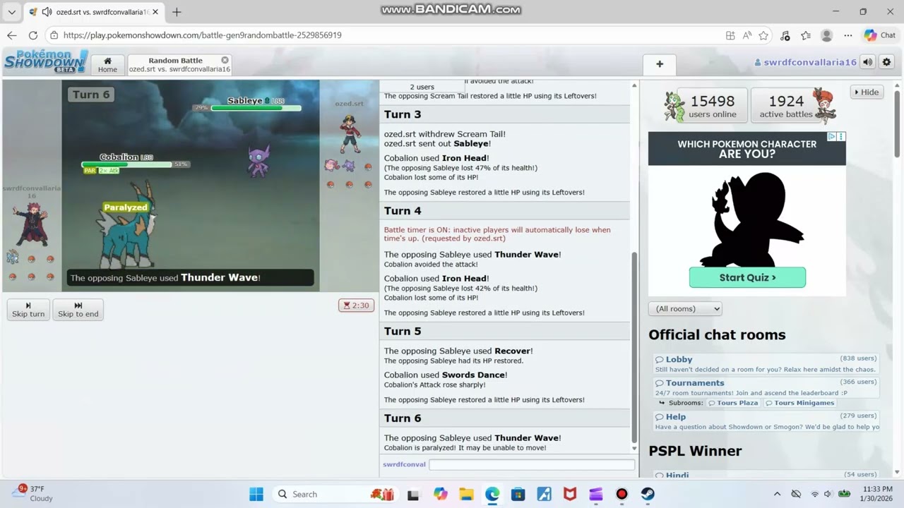Click the ad choices info icon
This screenshot has height=508, width=904.
832,137
